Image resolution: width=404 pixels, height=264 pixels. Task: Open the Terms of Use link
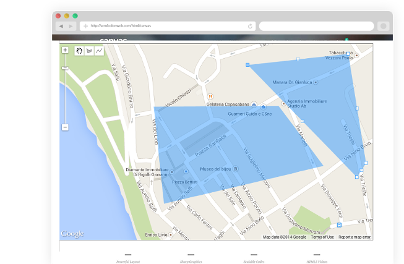pos(322,237)
